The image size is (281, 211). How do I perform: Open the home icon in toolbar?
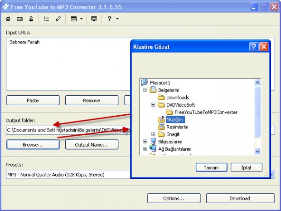[x=8, y=19]
